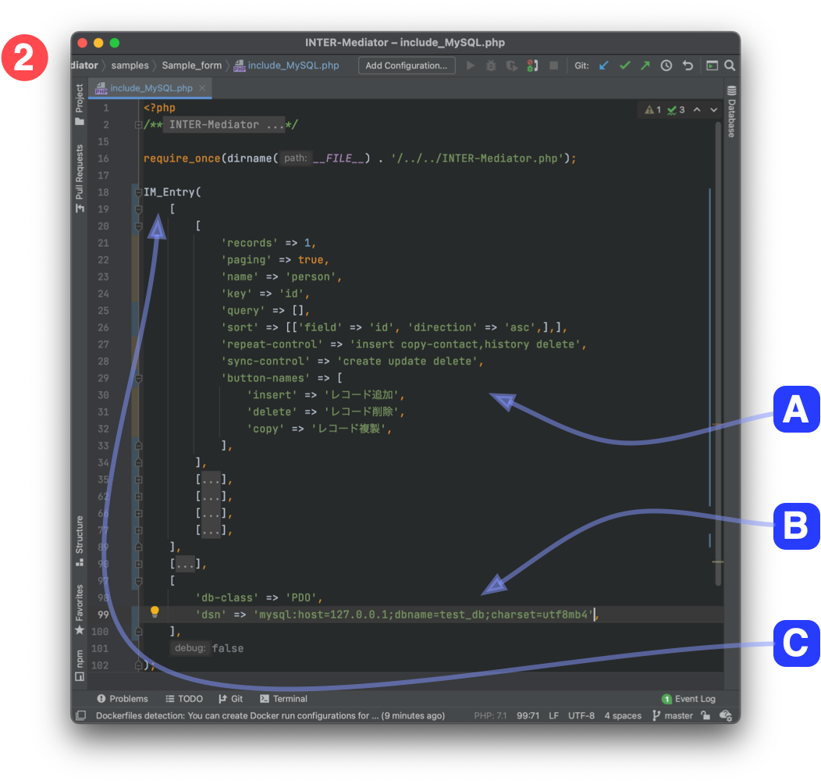Click the Debug bug icon

491,66
